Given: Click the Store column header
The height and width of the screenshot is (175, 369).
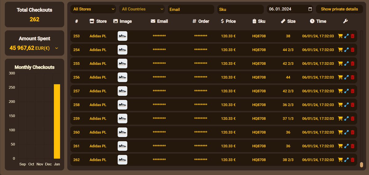Looking at the screenshot, I should click(98, 21).
